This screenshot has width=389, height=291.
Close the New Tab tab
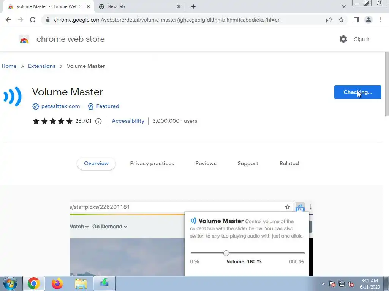pos(179,6)
